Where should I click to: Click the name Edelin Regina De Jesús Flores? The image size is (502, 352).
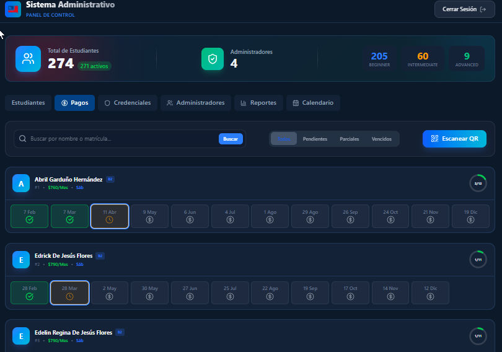(73, 333)
